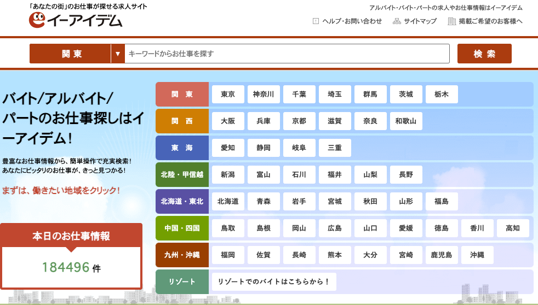
Task: Click the sitemap icon
Action: pyautogui.click(x=397, y=21)
